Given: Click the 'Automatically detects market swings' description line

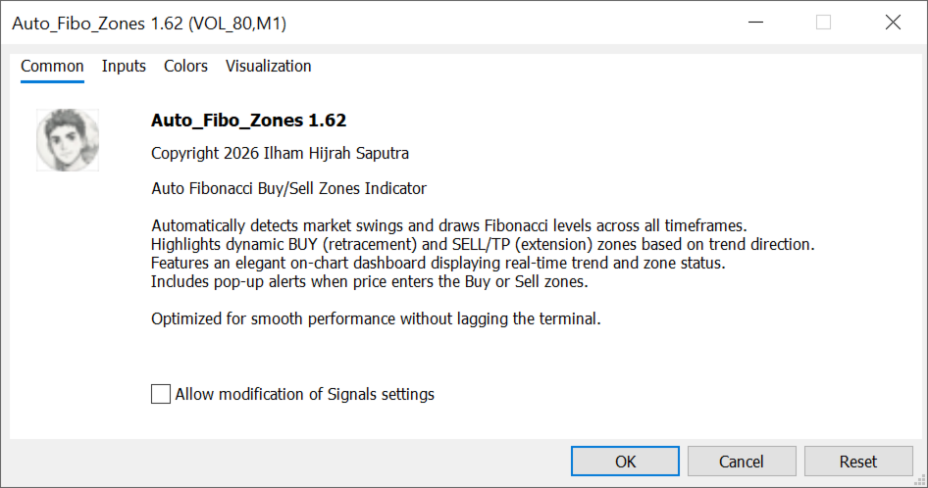Looking at the screenshot, I should (449, 226).
